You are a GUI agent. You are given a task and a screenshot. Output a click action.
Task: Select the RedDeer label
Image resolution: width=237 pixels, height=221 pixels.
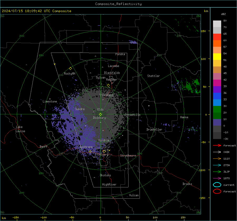point(112,80)
